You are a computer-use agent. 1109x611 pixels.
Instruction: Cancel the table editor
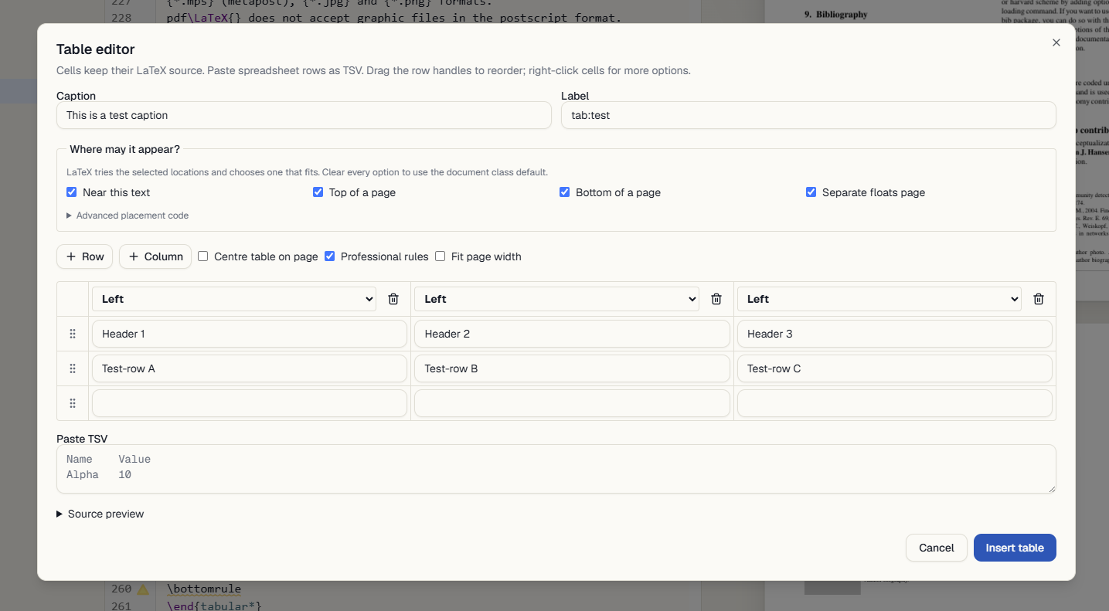point(937,548)
